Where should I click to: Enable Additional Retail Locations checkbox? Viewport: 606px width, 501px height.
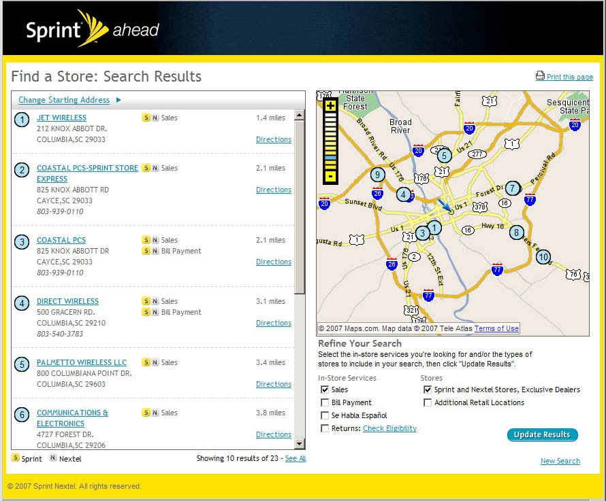tap(427, 402)
